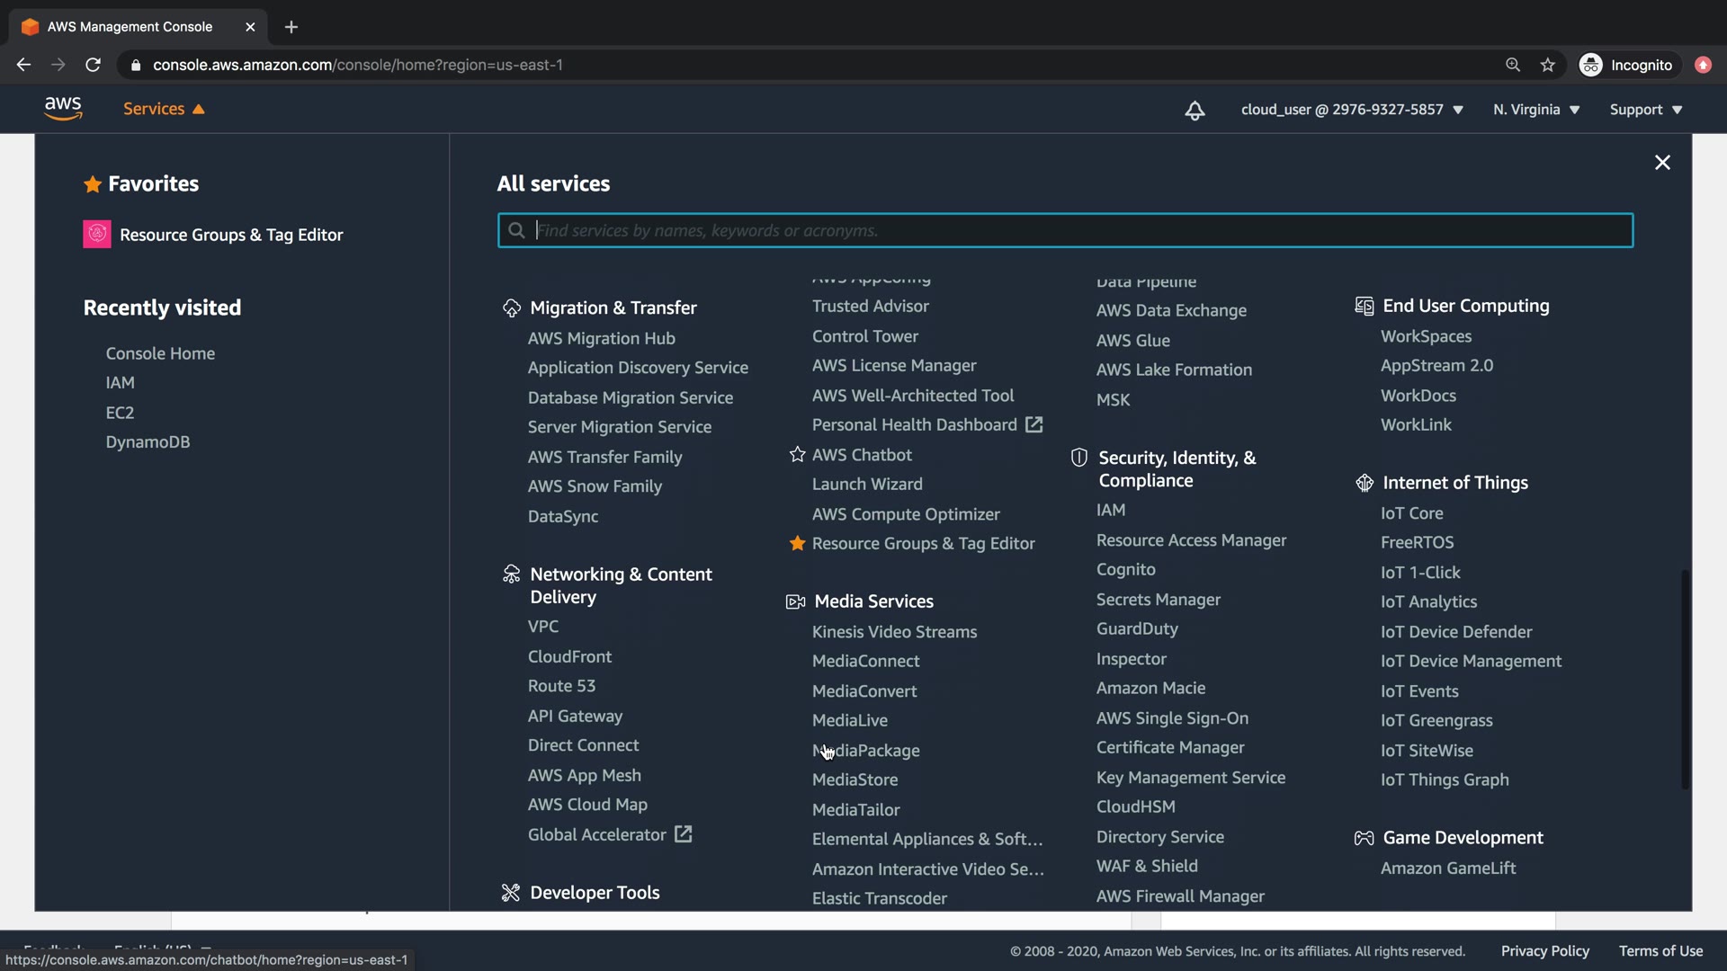Unfavorite Resource Groups & Tag Editor star
The image size is (1727, 971).
pyautogui.click(x=797, y=543)
